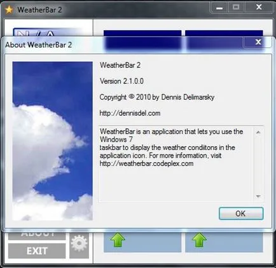The width and height of the screenshot is (276, 268).
Task: Click the cloud sky image in the About dialog
Action: click(53, 141)
